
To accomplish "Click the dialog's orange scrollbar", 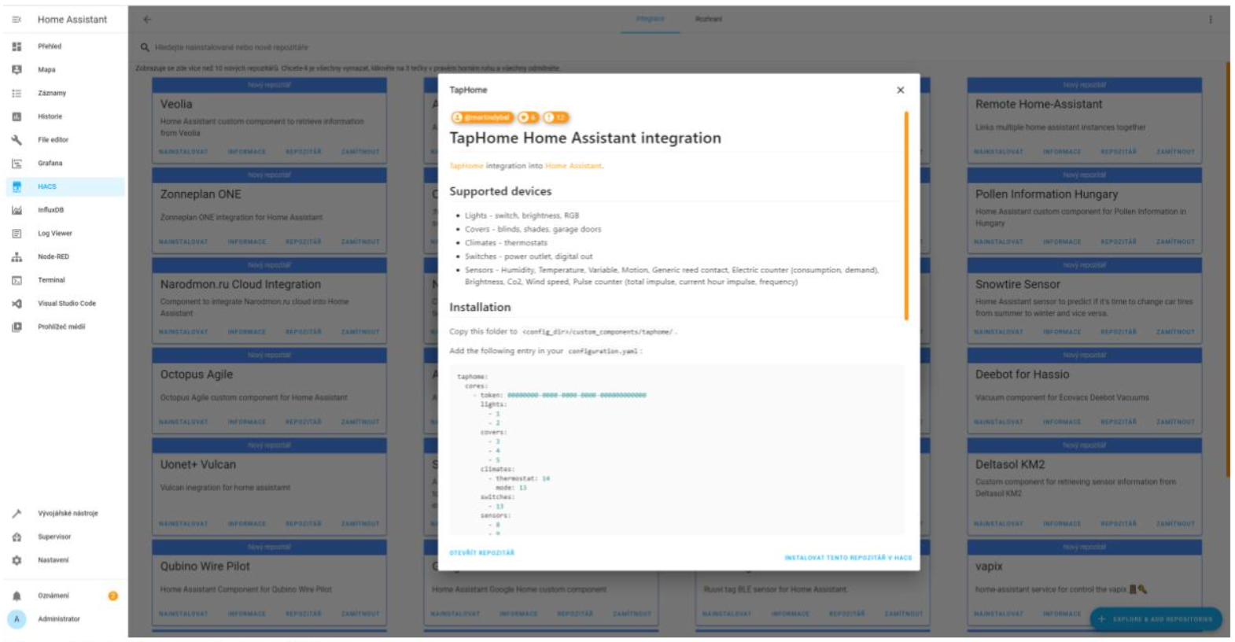I will [x=906, y=216].
